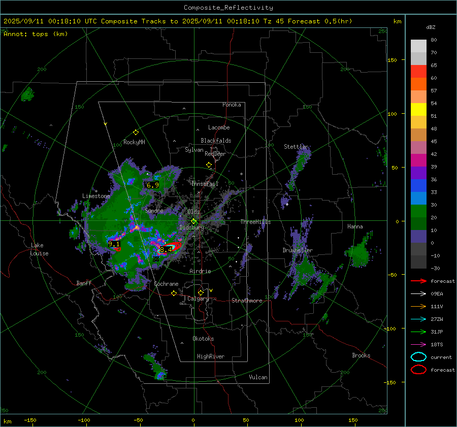
Task: Click the Sylvan town label
Action: click(194, 150)
